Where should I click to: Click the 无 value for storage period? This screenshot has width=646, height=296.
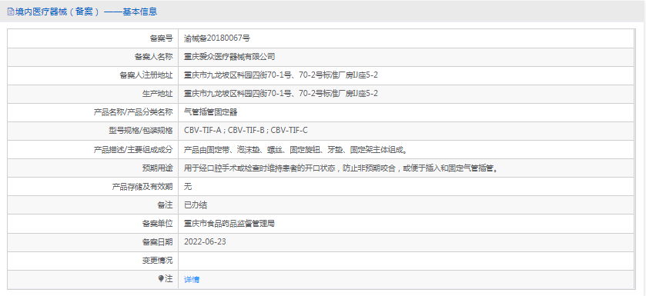tap(188, 187)
